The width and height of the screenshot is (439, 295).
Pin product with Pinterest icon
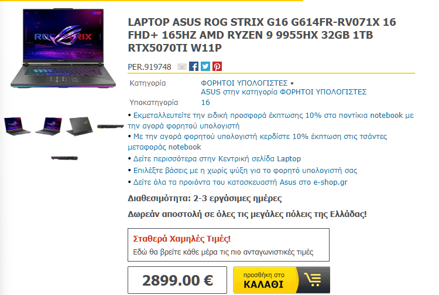point(217,66)
